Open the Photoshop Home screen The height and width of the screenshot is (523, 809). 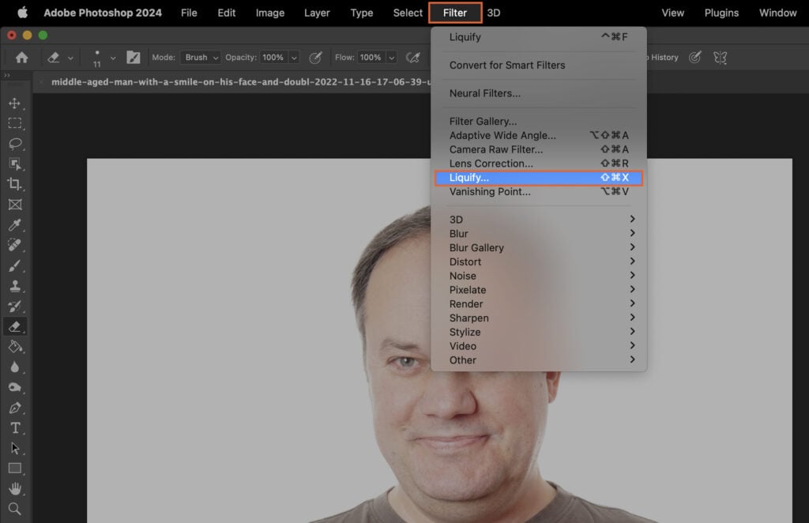pyautogui.click(x=20, y=57)
